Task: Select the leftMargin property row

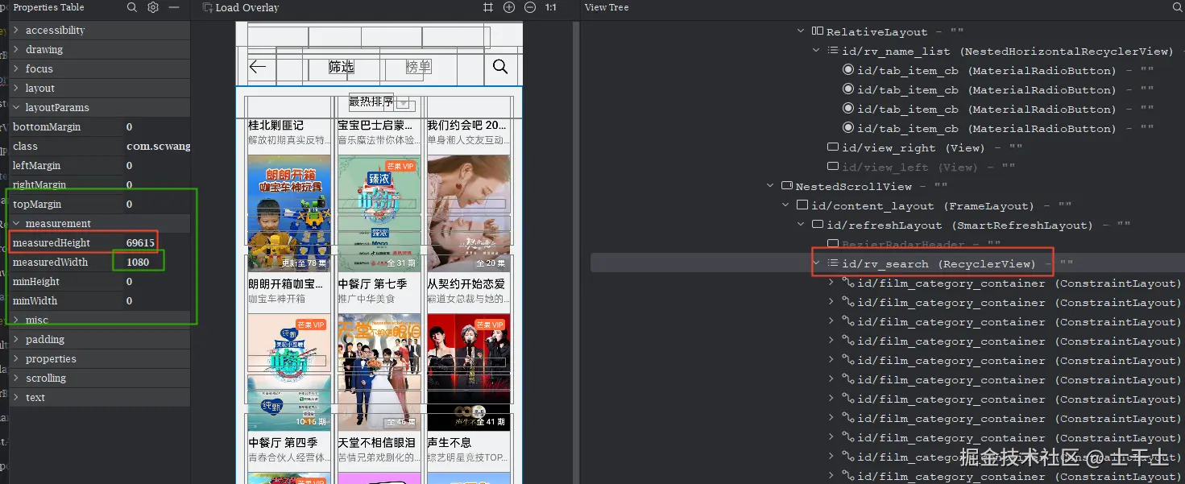Action: pos(100,165)
